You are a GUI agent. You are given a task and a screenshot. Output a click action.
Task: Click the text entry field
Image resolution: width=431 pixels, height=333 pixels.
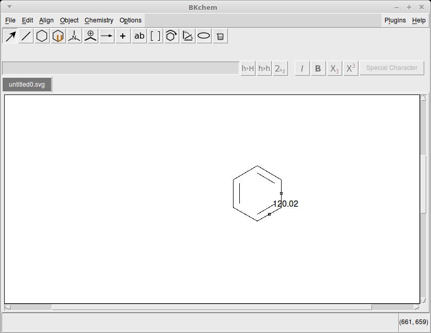point(120,68)
